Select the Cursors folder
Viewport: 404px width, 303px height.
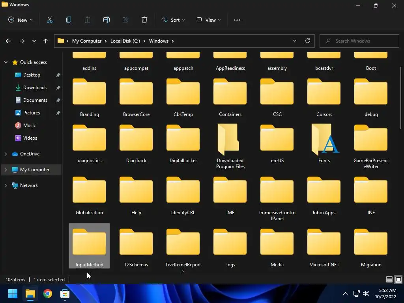click(x=324, y=97)
